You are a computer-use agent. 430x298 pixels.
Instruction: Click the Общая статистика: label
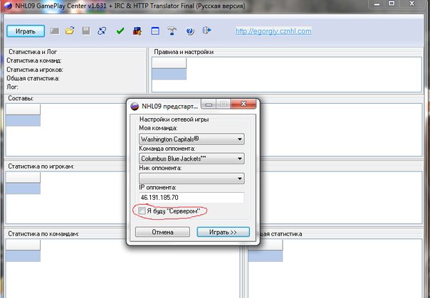(33, 78)
